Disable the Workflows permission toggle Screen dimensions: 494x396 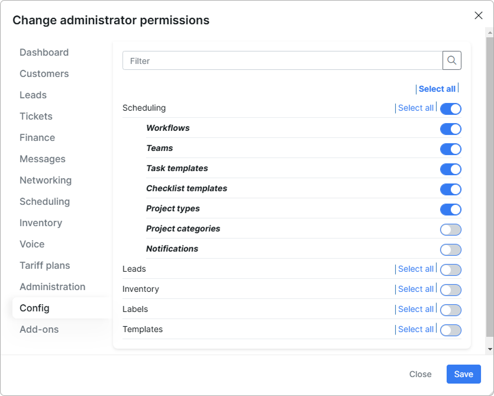click(451, 129)
